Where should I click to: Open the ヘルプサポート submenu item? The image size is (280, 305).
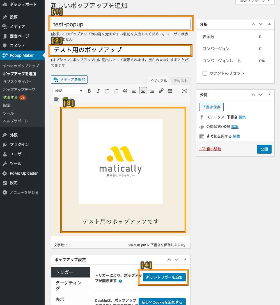(x=15, y=121)
